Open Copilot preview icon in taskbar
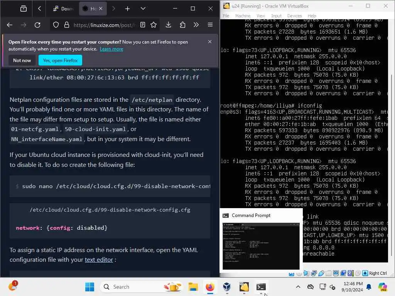This screenshot has height=296, width=395. pos(383,287)
